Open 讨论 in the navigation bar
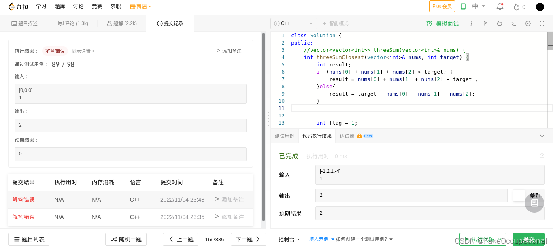Screen dimensions: 553x249 click(79, 6)
